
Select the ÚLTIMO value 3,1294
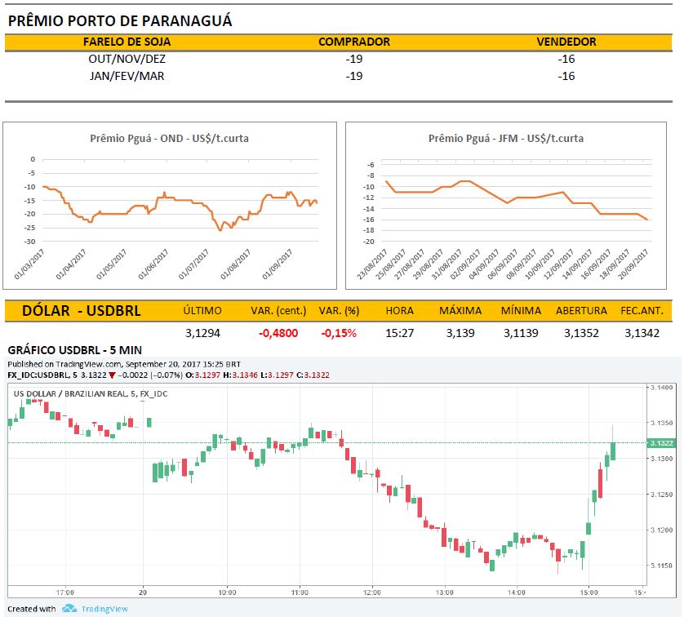(x=202, y=333)
